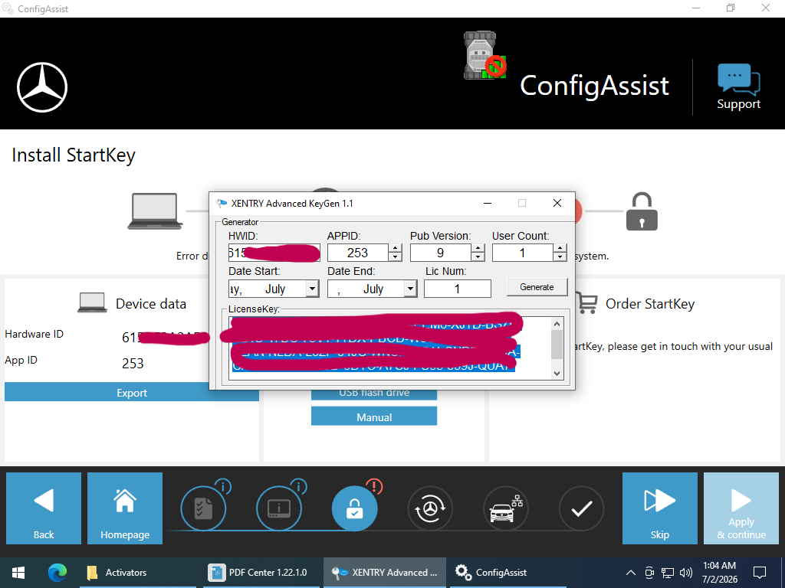The width and height of the screenshot is (785, 588).
Task: Decrease APPID with the down spinner arrow
Action: point(396,257)
